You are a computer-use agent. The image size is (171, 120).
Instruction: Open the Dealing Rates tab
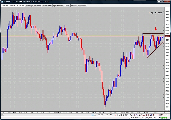[47, 6]
